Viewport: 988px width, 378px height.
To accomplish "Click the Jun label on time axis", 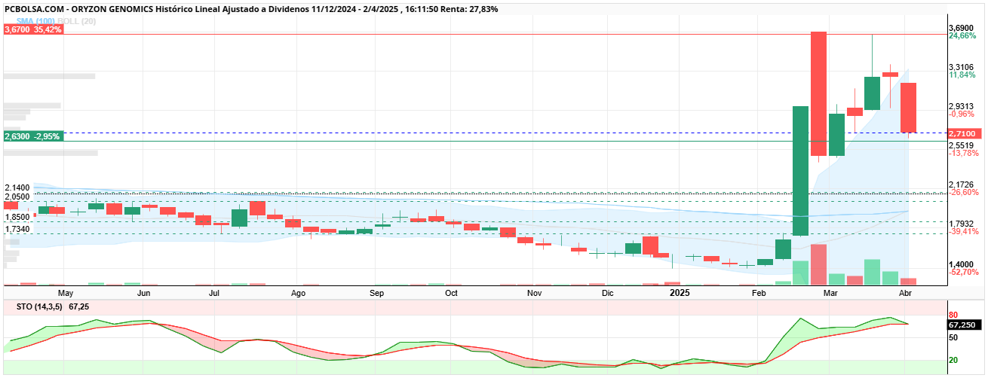I will tap(144, 292).
